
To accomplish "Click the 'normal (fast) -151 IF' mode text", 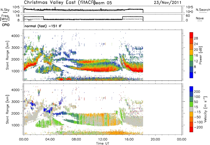I will click(43, 26).
